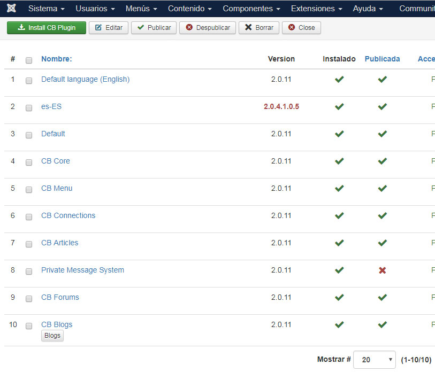Sort the list by Publicada column
Image resolution: width=435 pixels, height=388 pixels.
(382, 59)
